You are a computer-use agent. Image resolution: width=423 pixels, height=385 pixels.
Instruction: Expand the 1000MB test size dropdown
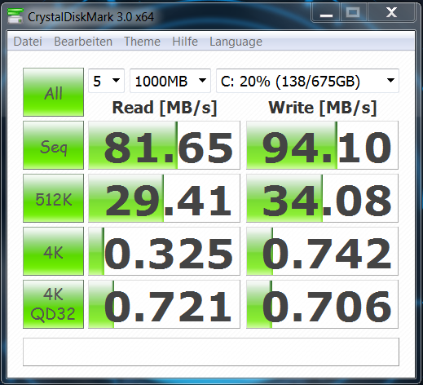[170, 81]
